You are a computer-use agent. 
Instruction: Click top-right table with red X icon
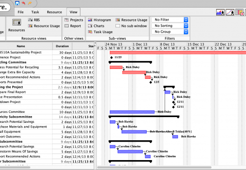point(240,12)
